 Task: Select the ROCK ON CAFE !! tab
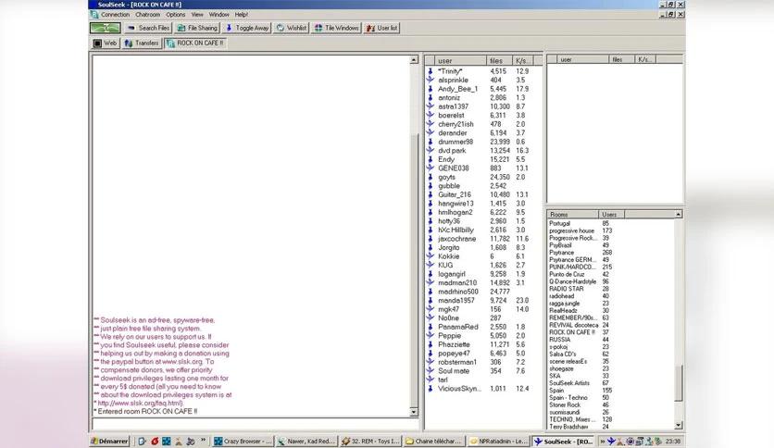(x=196, y=44)
